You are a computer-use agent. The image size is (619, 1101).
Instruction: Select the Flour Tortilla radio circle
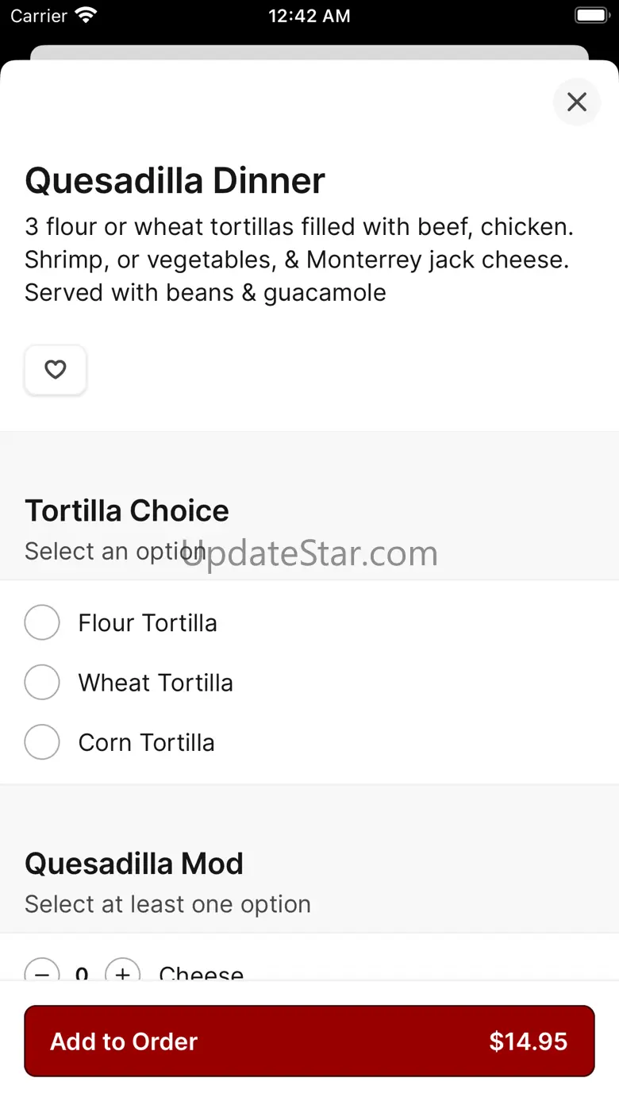point(42,622)
